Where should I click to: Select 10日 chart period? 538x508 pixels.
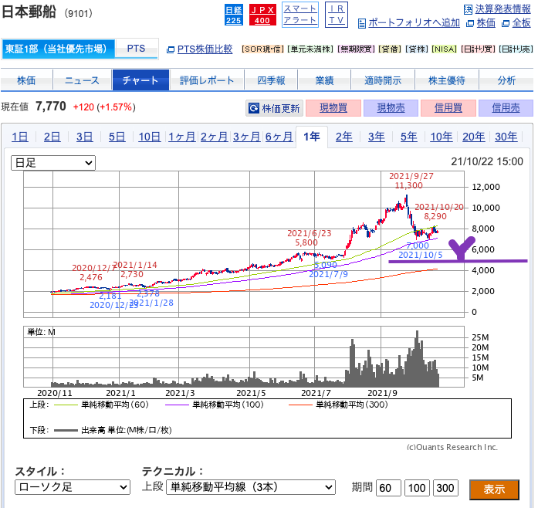pyautogui.click(x=149, y=137)
